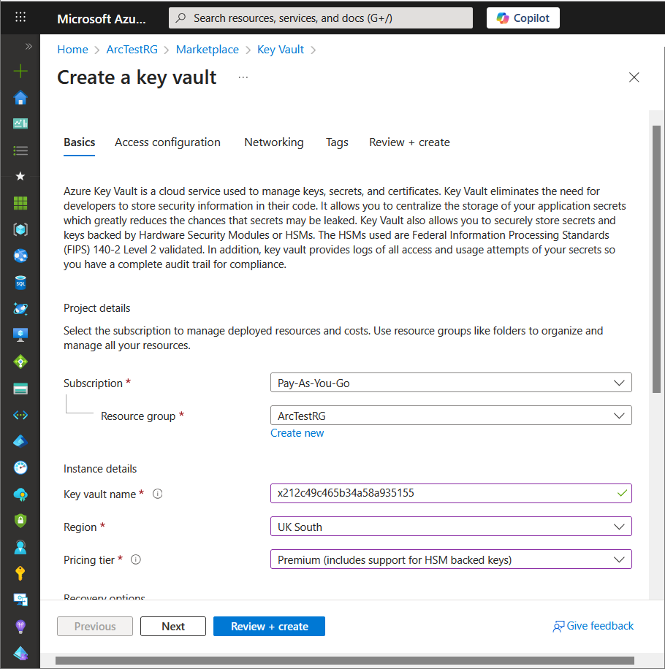Click info icon next to Key vault name
665x669 pixels.
tap(157, 494)
